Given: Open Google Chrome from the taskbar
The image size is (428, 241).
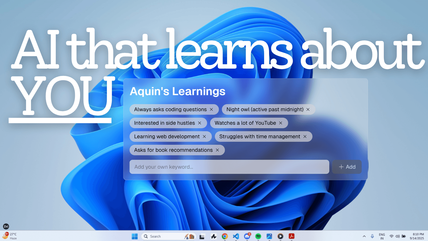Looking at the screenshot, I should pyautogui.click(x=225, y=236).
